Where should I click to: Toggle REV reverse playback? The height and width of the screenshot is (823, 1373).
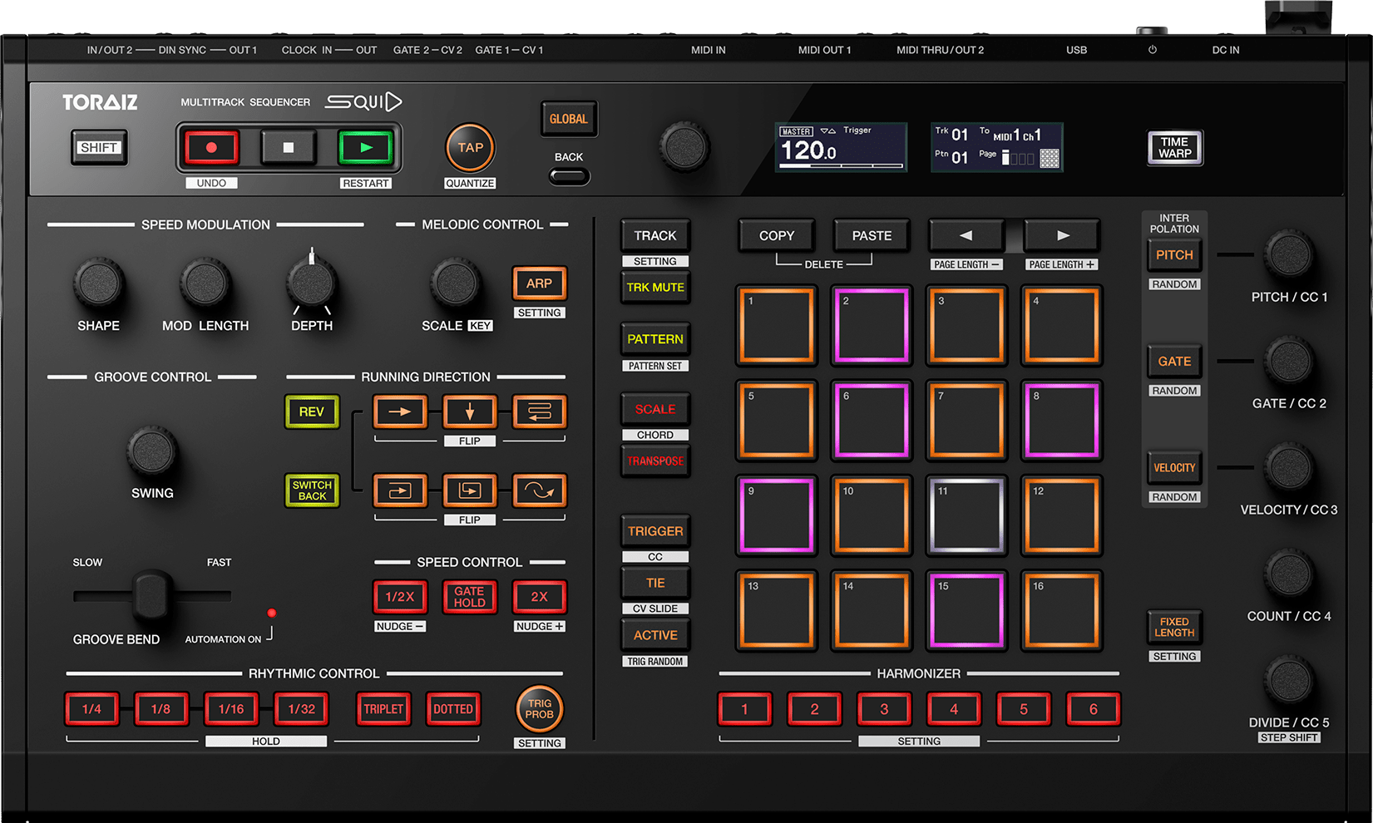[x=312, y=411]
